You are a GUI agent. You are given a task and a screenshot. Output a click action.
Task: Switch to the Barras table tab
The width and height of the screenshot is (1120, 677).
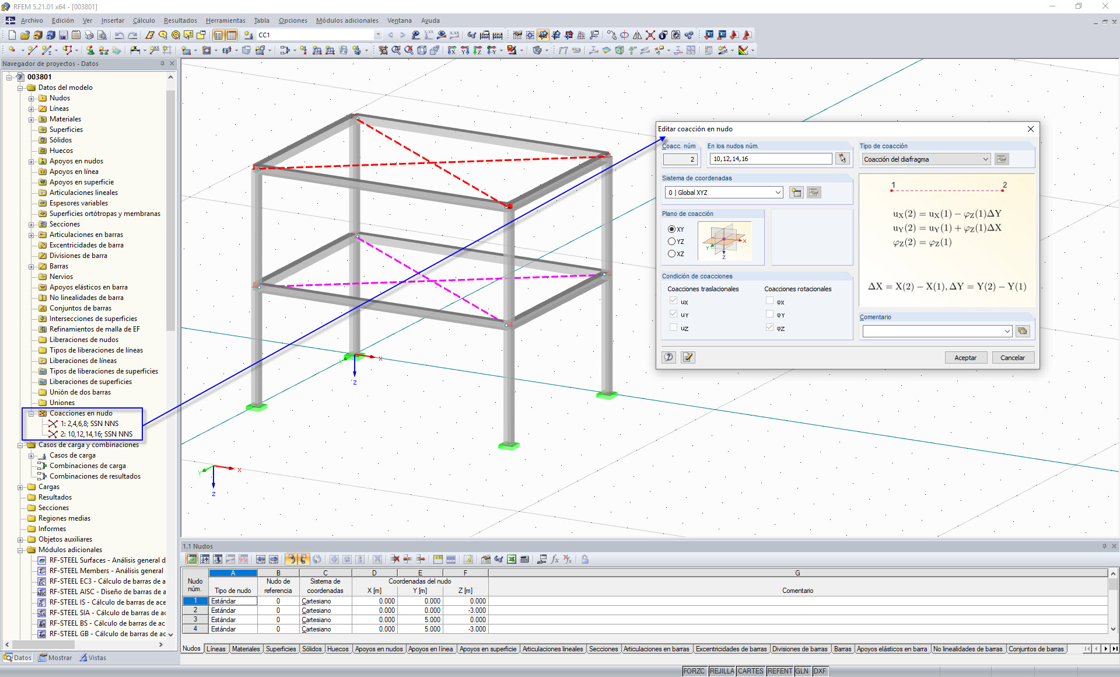[x=842, y=649]
